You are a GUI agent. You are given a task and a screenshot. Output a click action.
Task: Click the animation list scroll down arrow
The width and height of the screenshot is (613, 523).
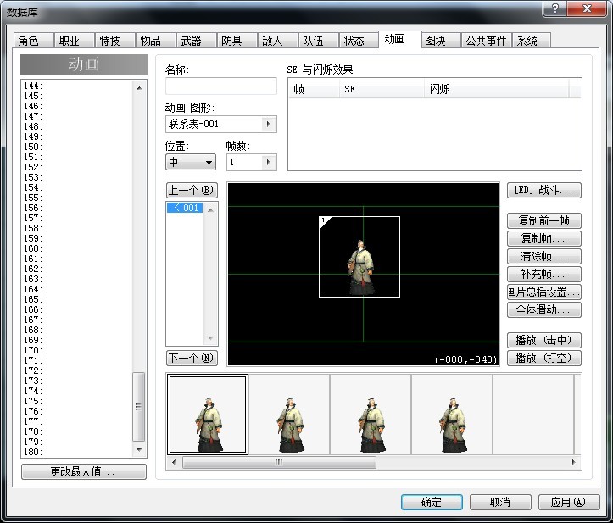139,450
